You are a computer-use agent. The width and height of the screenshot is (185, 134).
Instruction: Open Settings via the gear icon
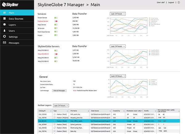pos(5,37)
